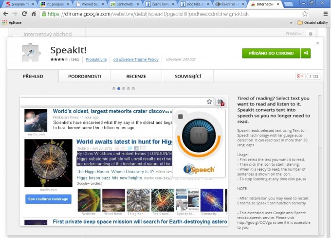Switch to the ŘekniTo! browser tab

coord(230,4)
